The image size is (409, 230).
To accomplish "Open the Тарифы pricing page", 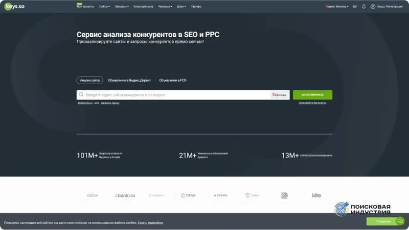I will (x=196, y=7).
